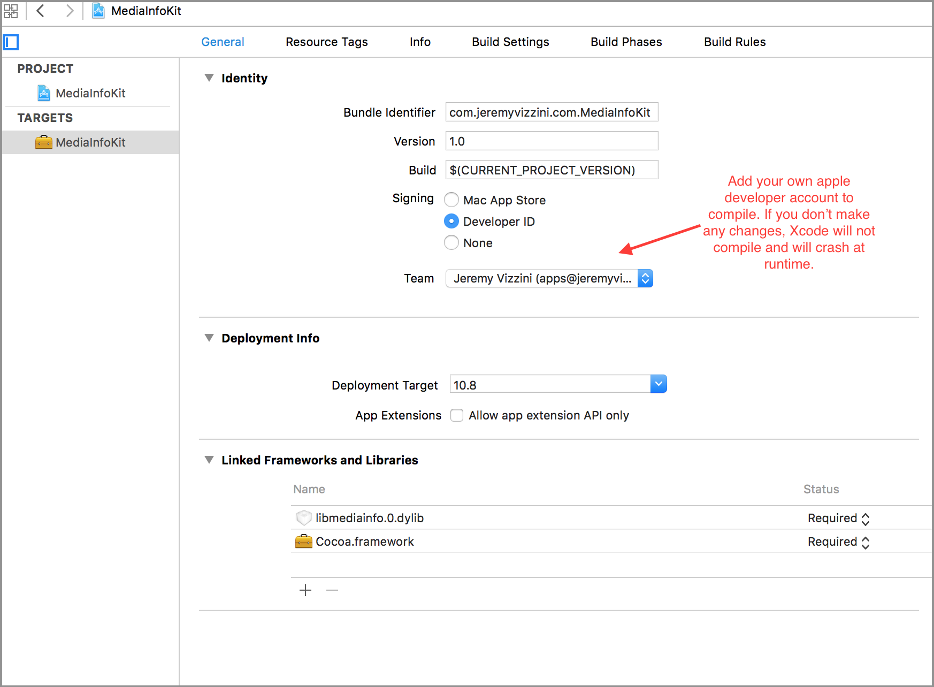The image size is (934, 687).
Task: Click MediaInfoKit breadcrumb title
Action: [x=146, y=11]
